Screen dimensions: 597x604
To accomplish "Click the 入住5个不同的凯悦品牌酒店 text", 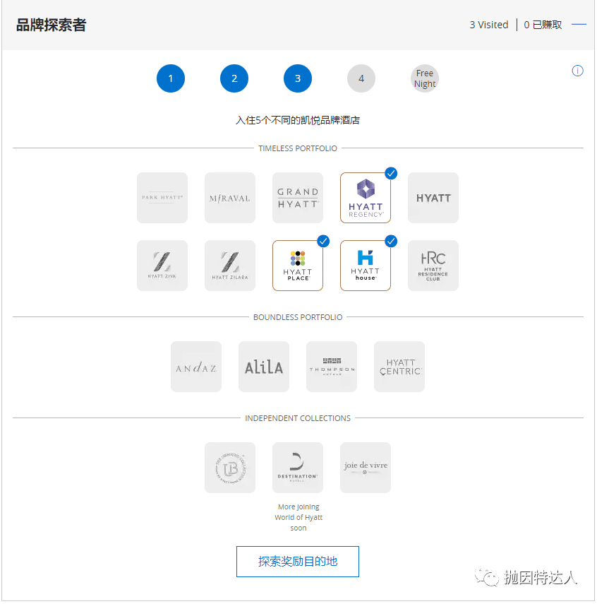I will click(x=298, y=120).
